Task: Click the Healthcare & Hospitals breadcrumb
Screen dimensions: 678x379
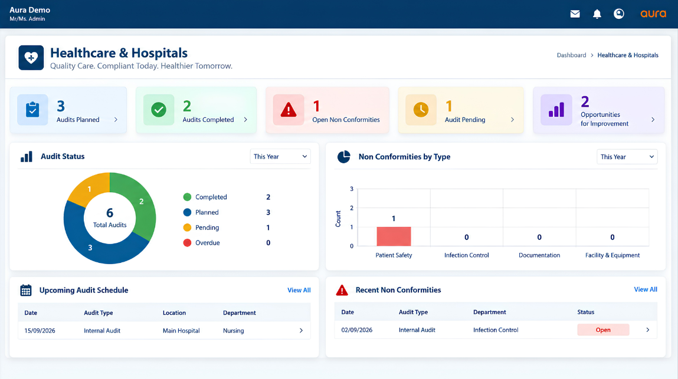Action: click(628, 55)
